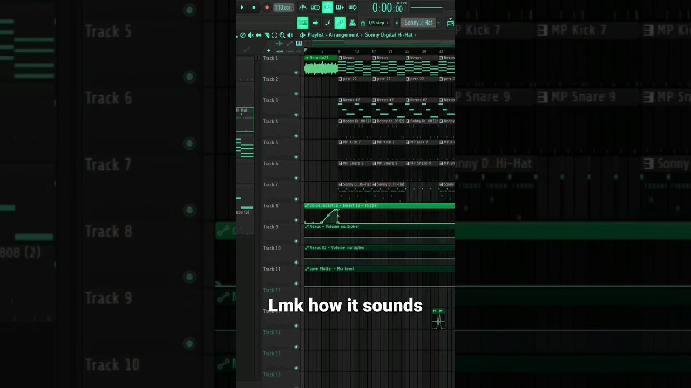This screenshot has width=691, height=388.
Task: Toggle step editing mode icon
Action: [x=328, y=23]
